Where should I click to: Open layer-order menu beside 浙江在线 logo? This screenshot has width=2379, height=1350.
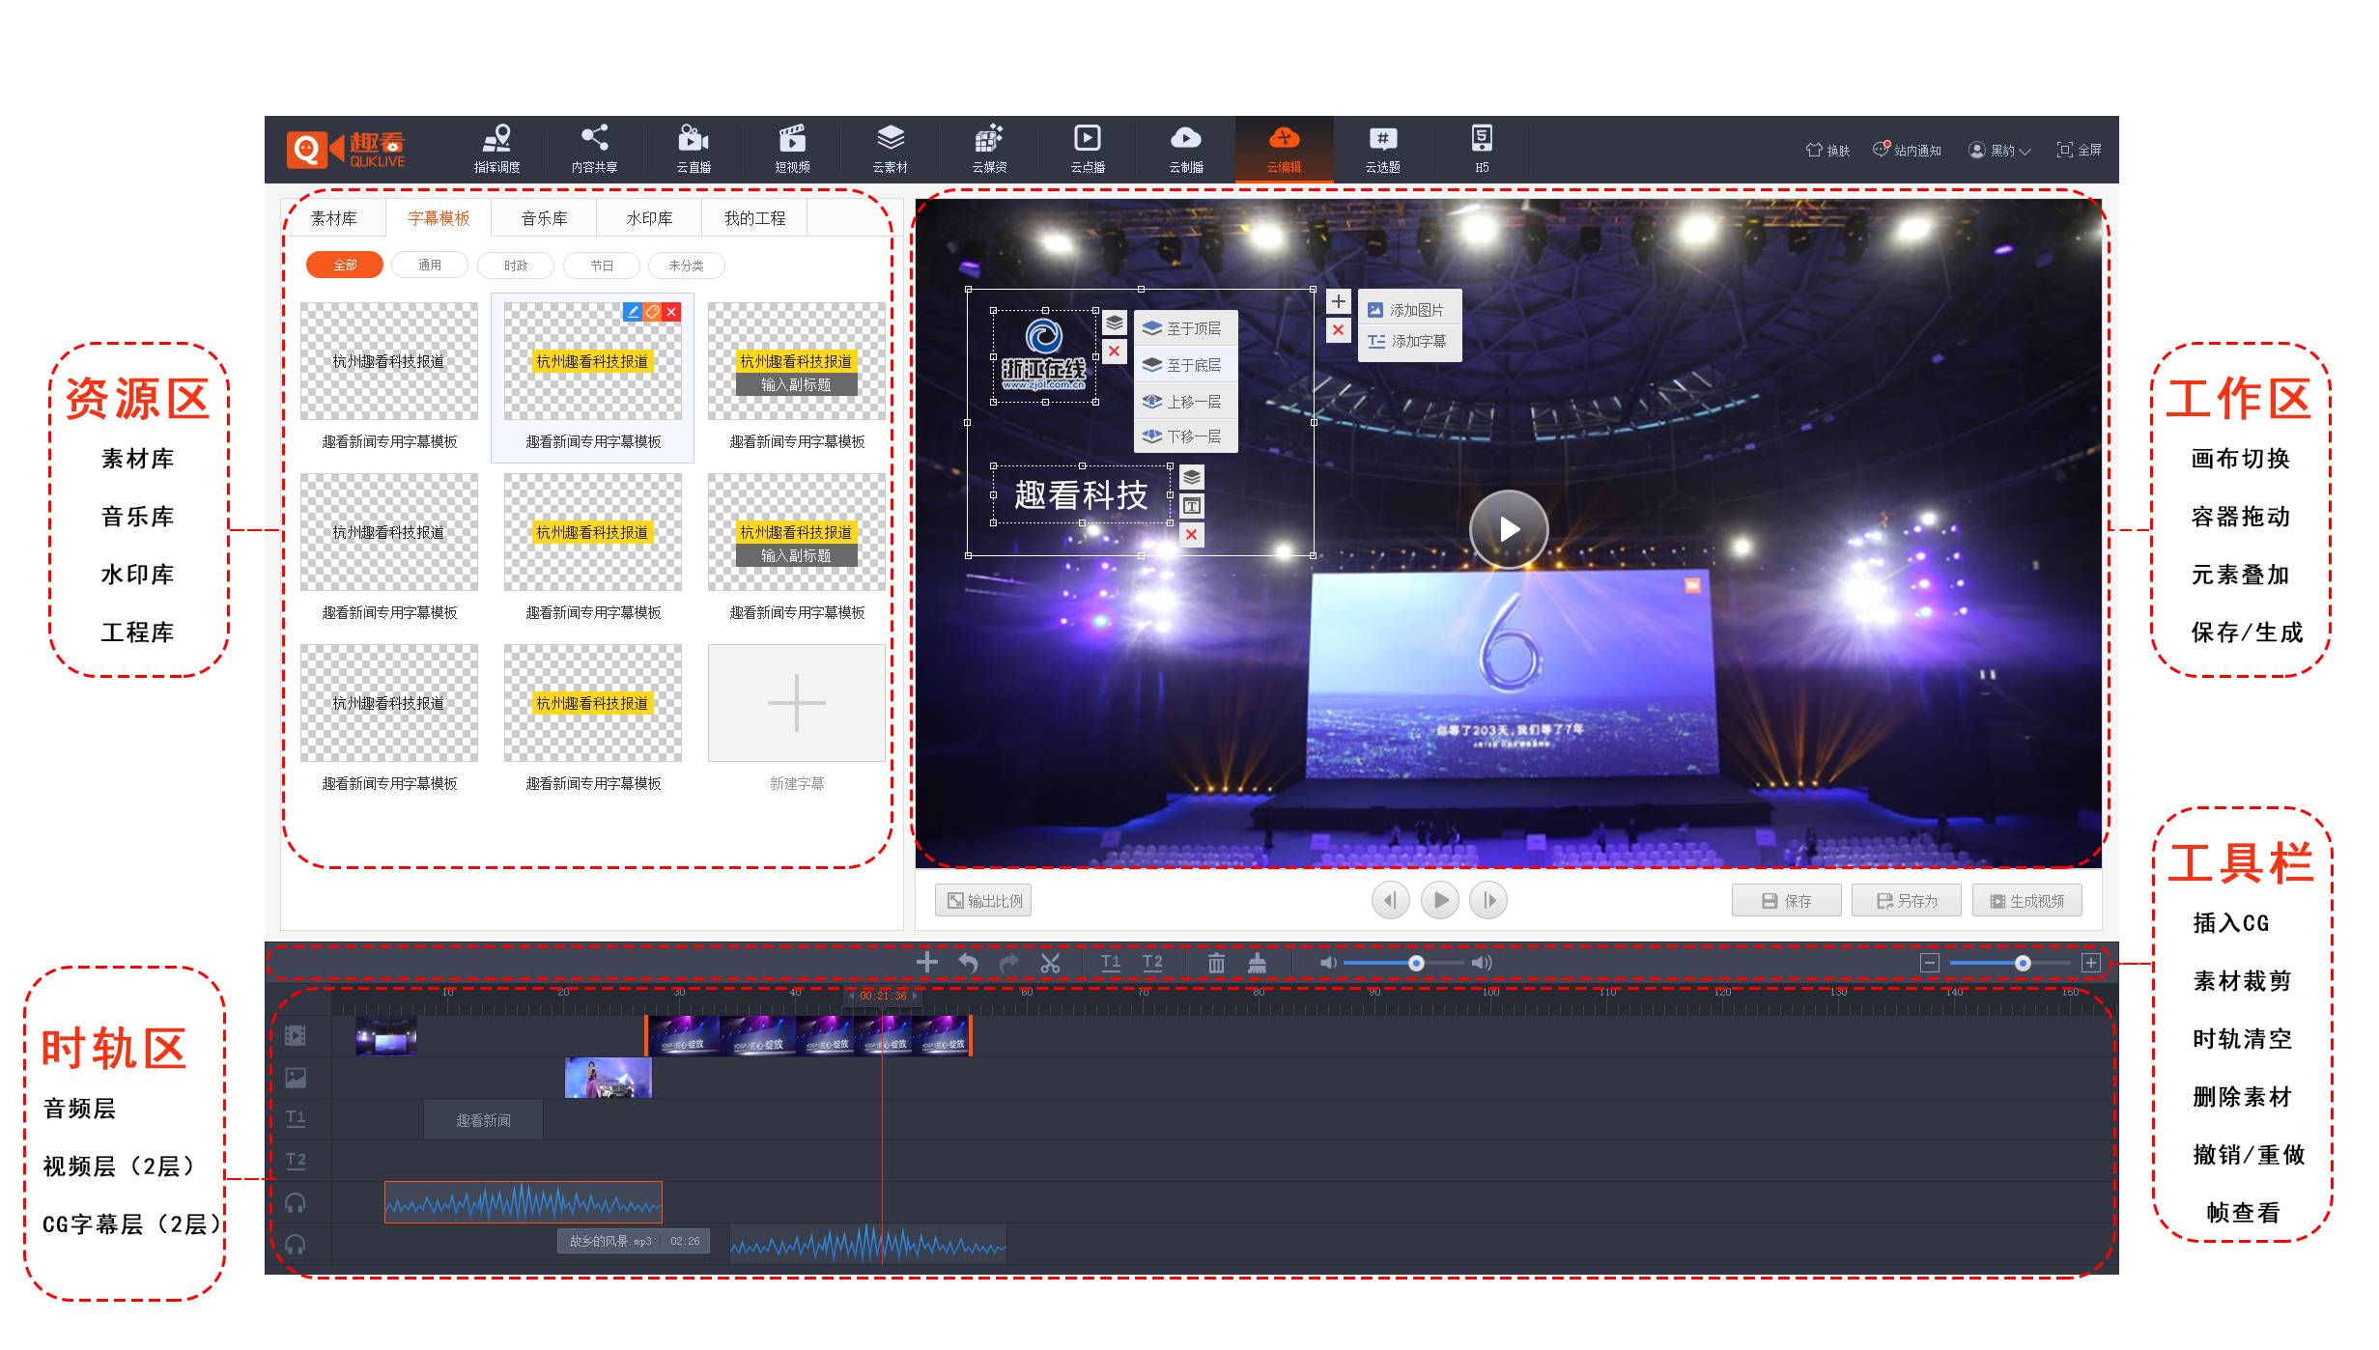1115,323
